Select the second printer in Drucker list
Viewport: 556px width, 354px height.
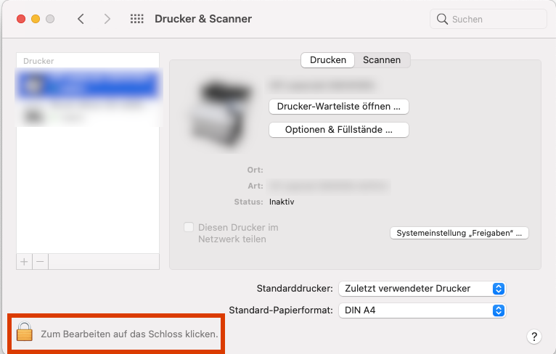click(88, 113)
